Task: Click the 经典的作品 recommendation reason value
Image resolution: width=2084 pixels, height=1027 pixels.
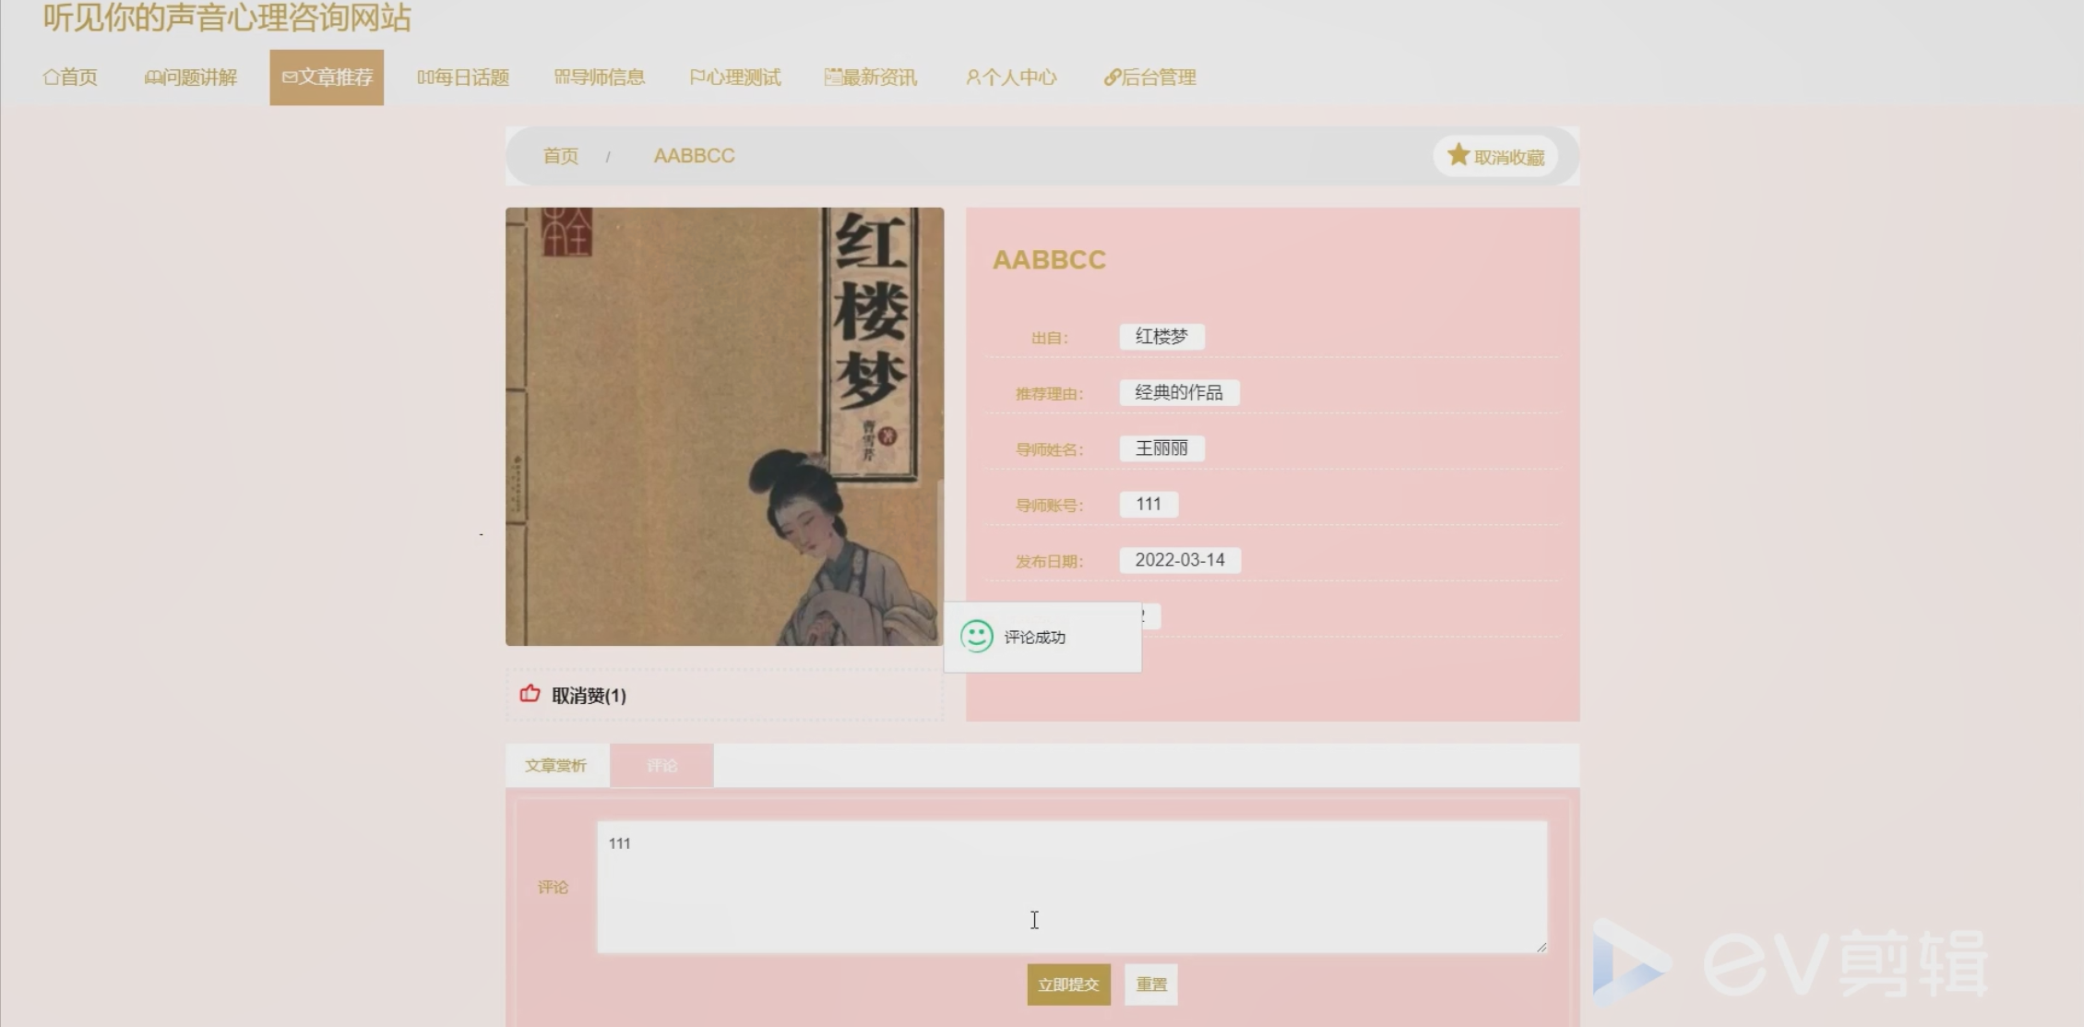Action: pos(1179,393)
